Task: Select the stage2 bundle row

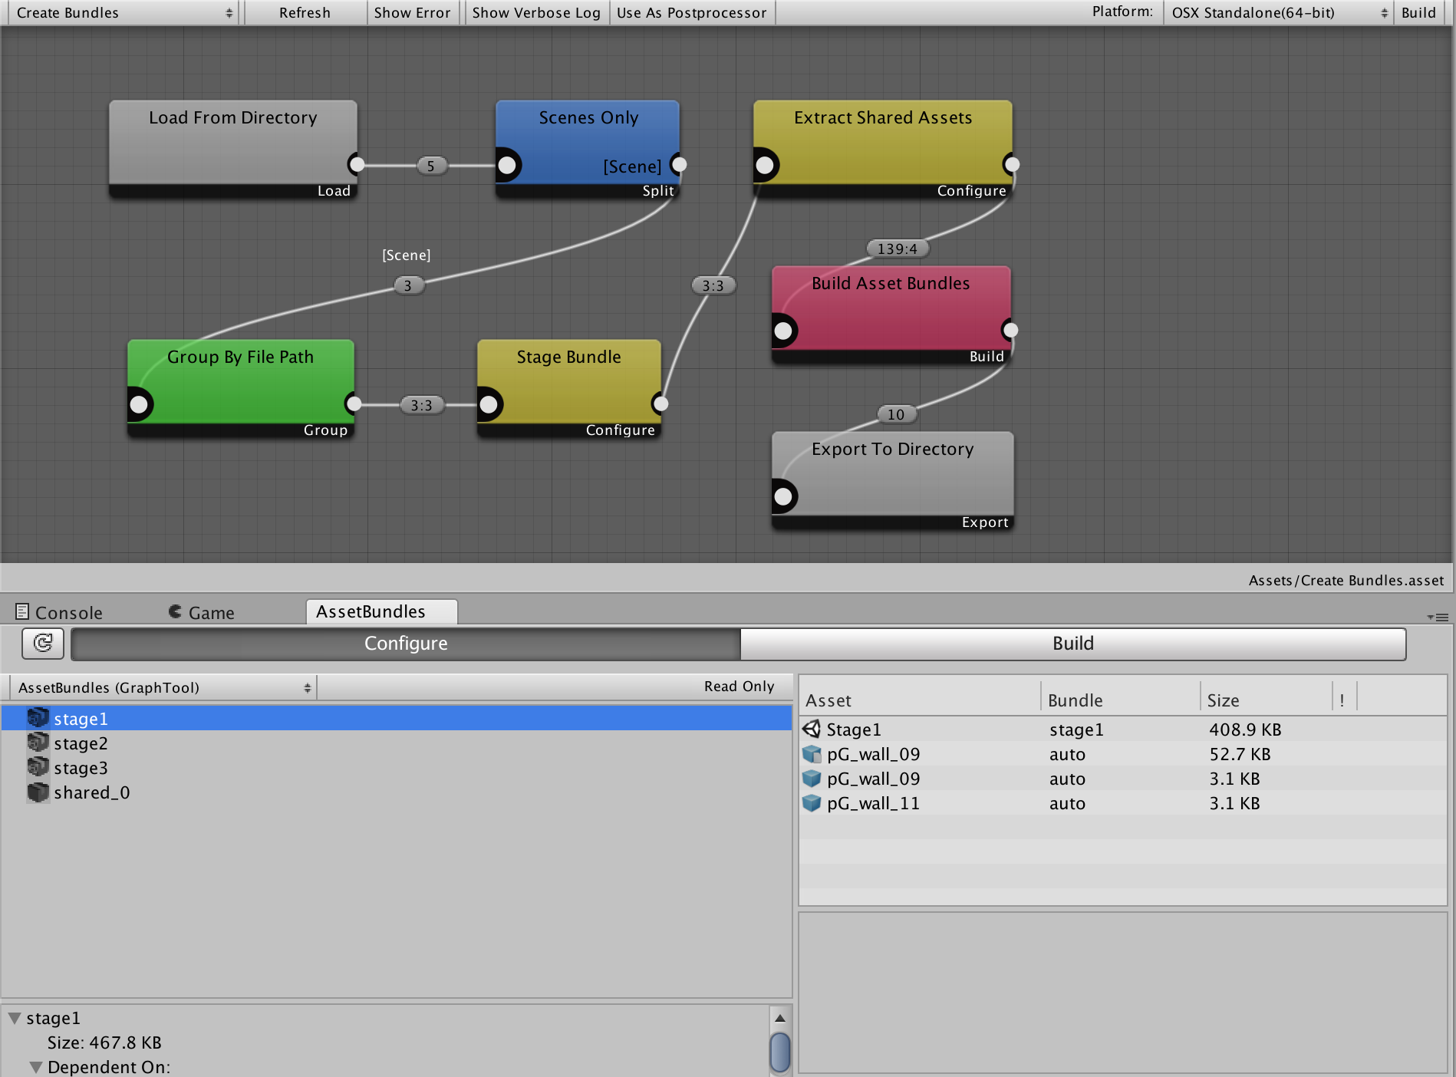Action: (x=397, y=743)
